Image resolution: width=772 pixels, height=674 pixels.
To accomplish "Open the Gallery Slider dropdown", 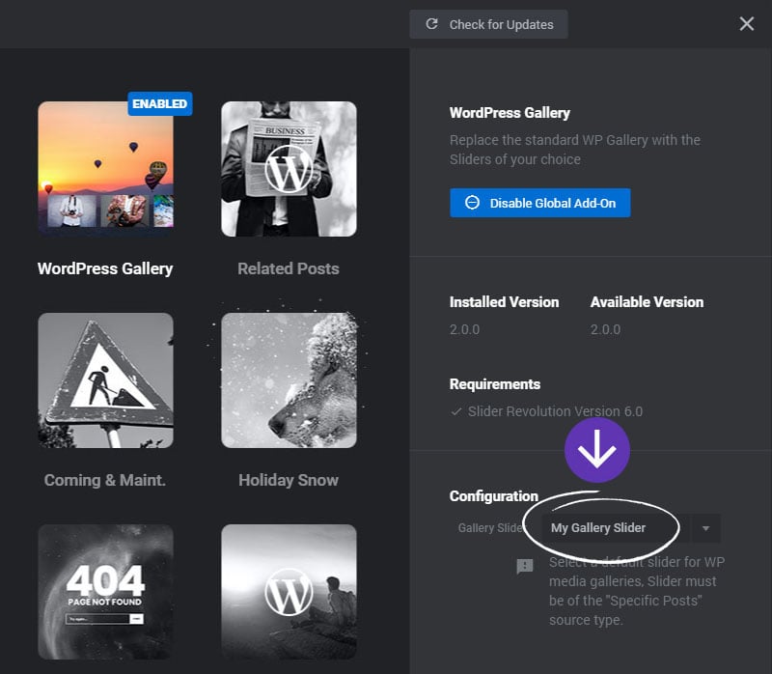I will (x=631, y=528).
